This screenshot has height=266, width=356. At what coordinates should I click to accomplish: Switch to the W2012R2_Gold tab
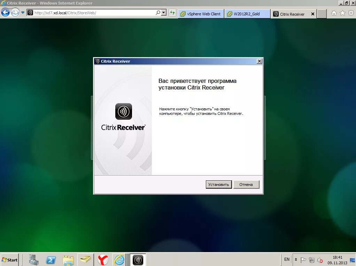[247, 14]
